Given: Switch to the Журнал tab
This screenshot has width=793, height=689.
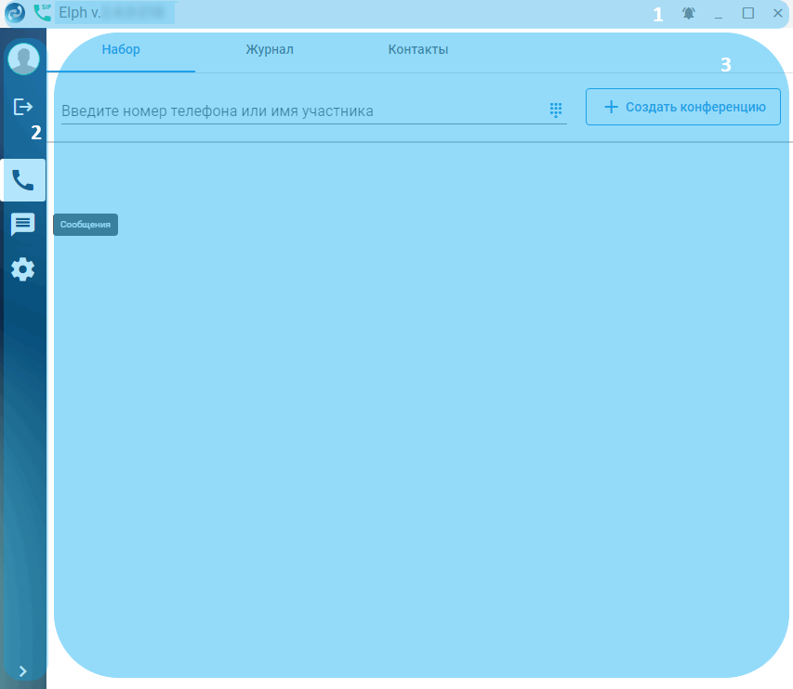Looking at the screenshot, I should (x=270, y=49).
